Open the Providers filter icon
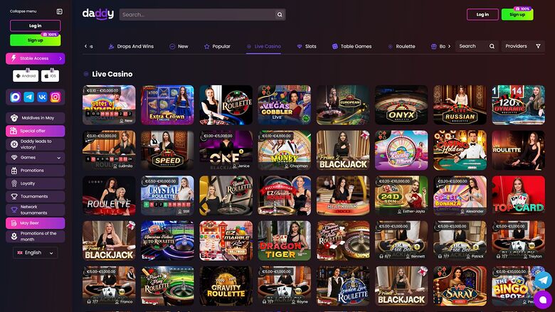 click(538, 46)
